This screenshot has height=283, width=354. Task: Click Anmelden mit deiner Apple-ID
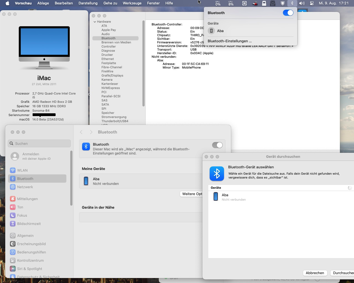[36, 156]
